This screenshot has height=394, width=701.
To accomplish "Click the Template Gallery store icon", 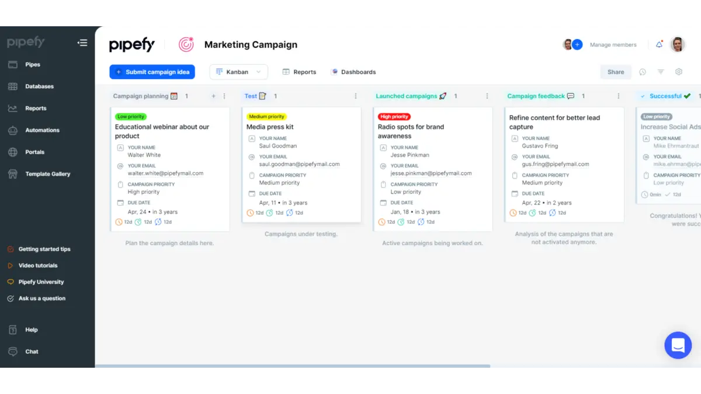I will tap(13, 174).
